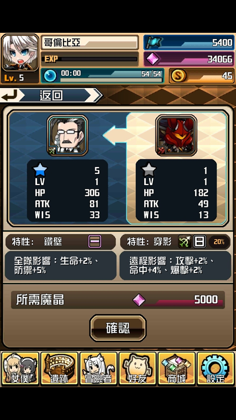236x420 pixels.
Task: Click the 返回 back button
Action: pos(52,95)
